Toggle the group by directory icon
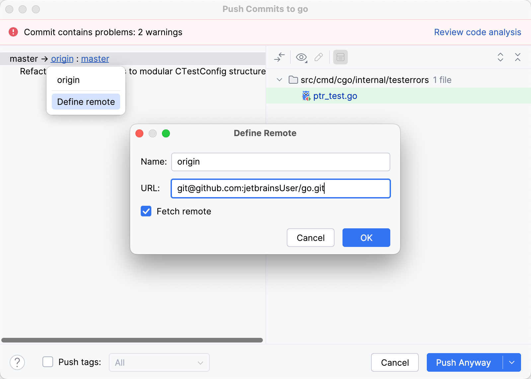The width and height of the screenshot is (531, 379). click(x=341, y=57)
